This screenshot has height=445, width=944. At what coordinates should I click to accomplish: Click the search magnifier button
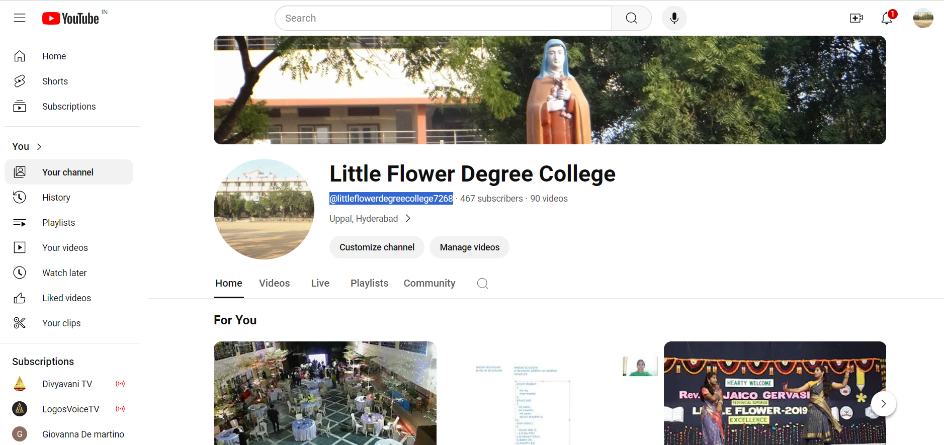(631, 18)
